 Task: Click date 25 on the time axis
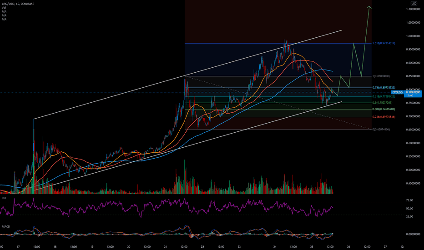click(312, 246)
